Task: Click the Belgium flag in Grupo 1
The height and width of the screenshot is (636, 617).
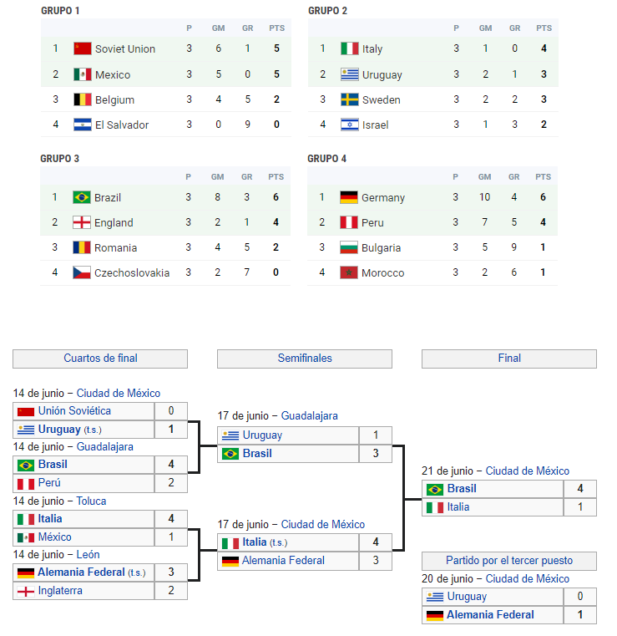Action: click(x=82, y=99)
